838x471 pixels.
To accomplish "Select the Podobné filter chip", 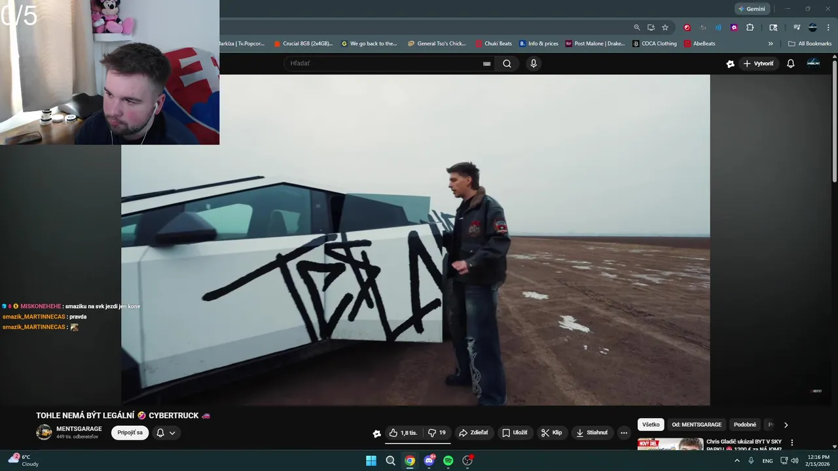I will click(745, 425).
